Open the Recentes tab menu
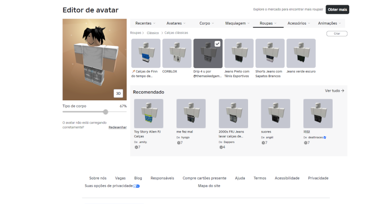The height and width of the screenshot is (204, 378). [145, 23]
